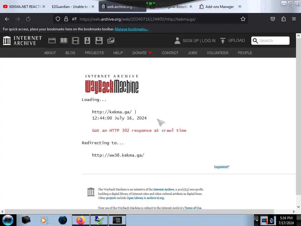The image size is (301, 226).
Task: Bookmark this page with the star icon
Action: [243, 19]
